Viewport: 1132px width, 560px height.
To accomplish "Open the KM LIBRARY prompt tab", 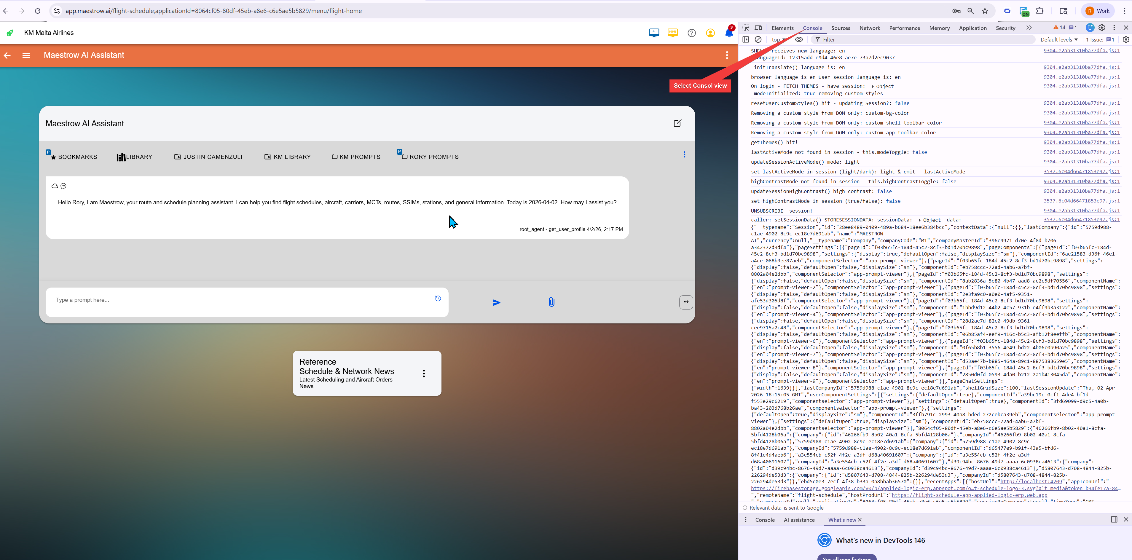I will click(x=287, y=157).
